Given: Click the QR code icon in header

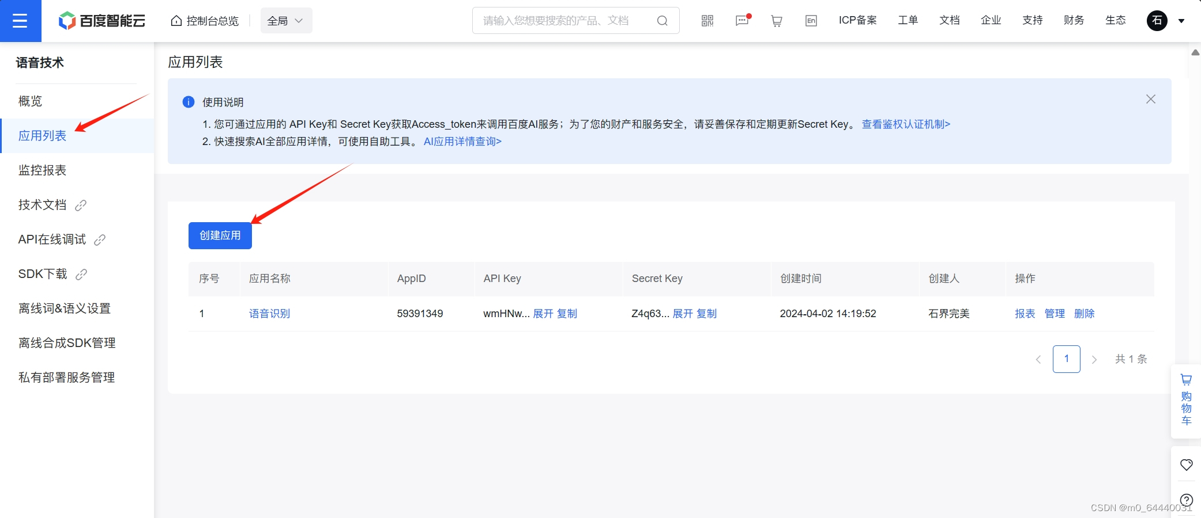Looking at the screenshot, I should pyautogui.click(x=707, y=21).
